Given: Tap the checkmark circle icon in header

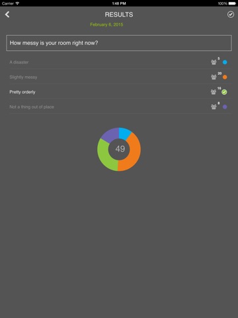Looking at the screenshot, I should coord(231,15).
